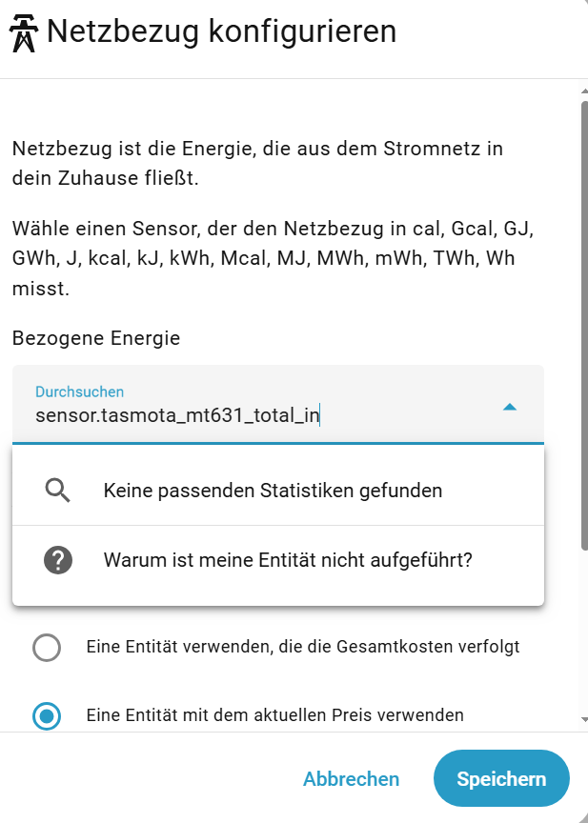Save configuration with the Speichern button
Viewport: 588px width, 823px height.
[x=501, y=779]
